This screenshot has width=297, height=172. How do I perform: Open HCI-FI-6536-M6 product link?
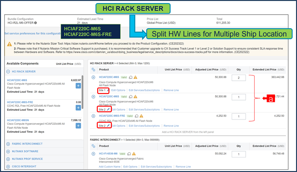[108, 153]
